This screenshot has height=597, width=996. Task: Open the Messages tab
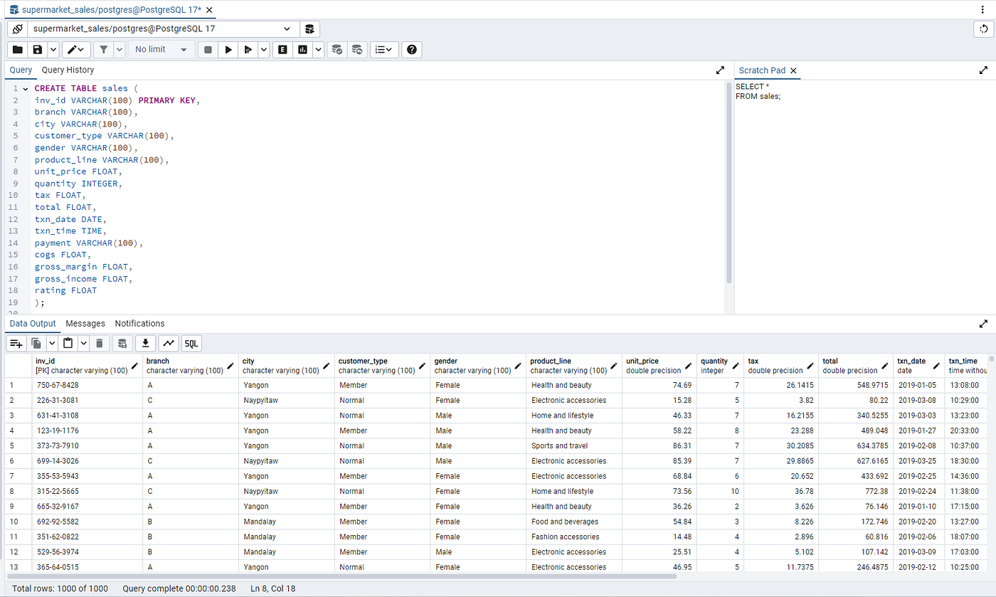click(85, 324)
